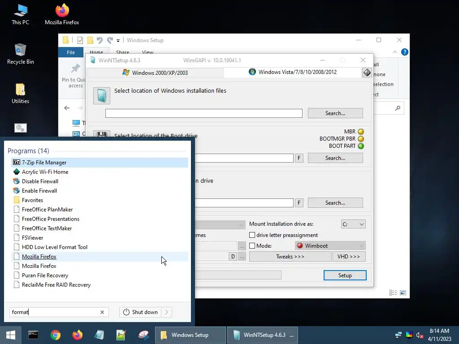Screen dimensions: 459x344
Task: Select Disable Firewall entry
Action: tap(100, 181)
